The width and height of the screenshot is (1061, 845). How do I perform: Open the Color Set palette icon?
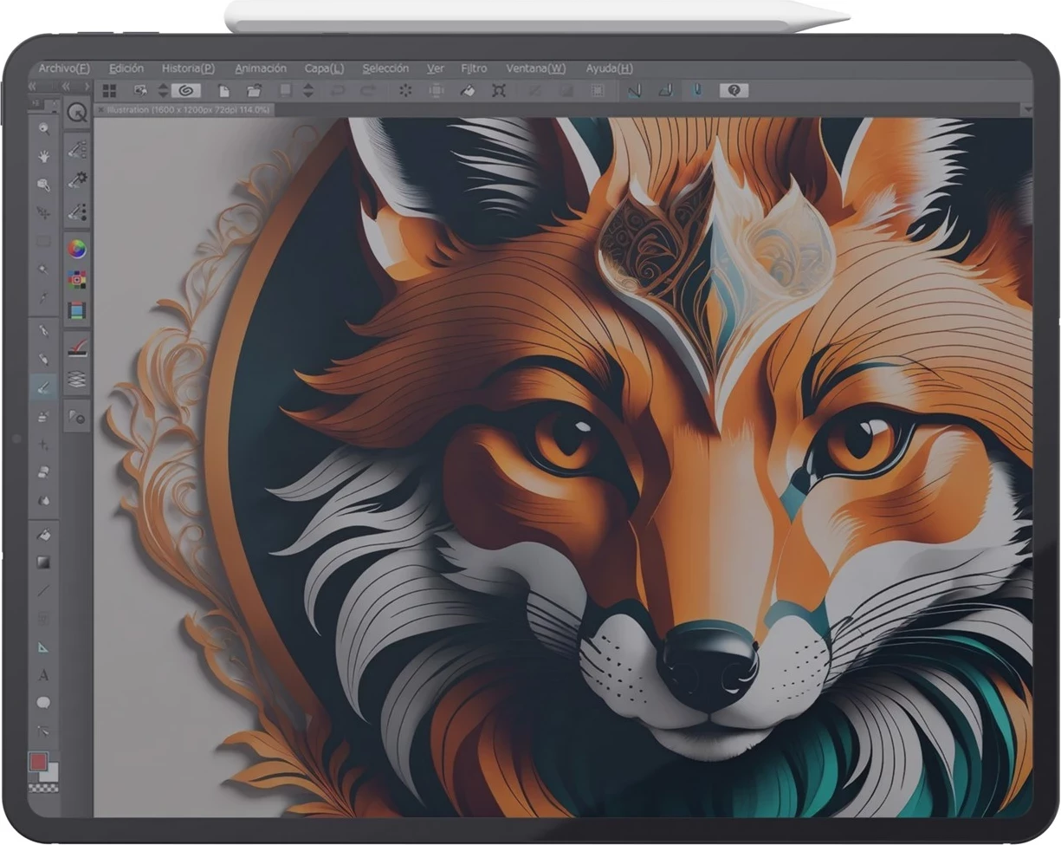[x=77, y=279]
